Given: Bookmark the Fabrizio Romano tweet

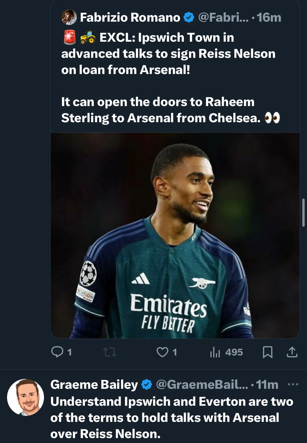Looking at the screenshot, I should (x=268, y=352).
